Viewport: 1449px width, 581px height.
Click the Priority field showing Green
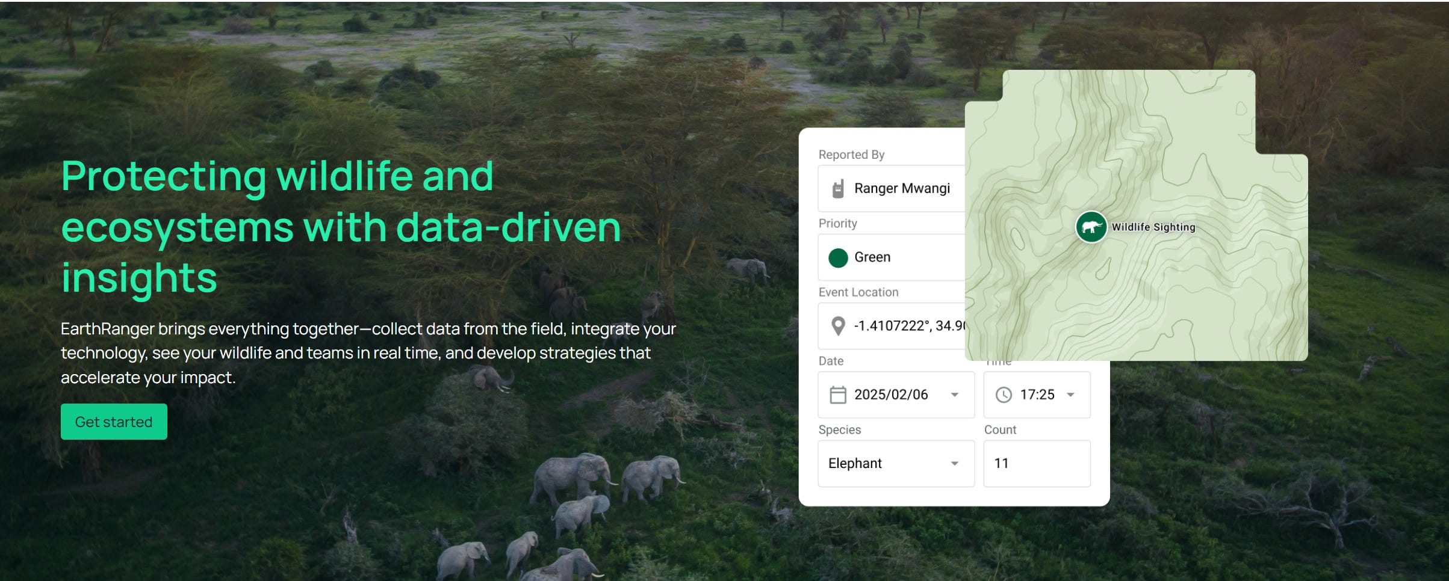(892, 257)
